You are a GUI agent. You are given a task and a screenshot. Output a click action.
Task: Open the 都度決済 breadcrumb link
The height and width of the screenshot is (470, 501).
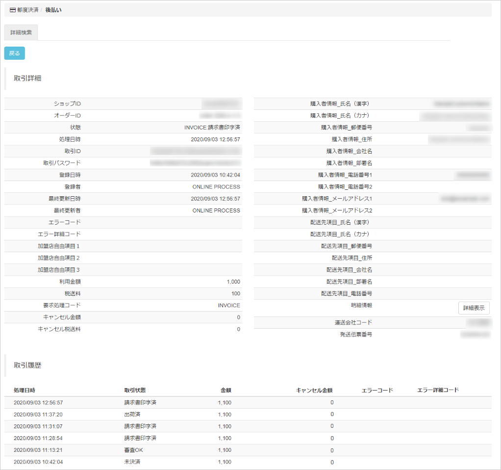coord(28,10)
